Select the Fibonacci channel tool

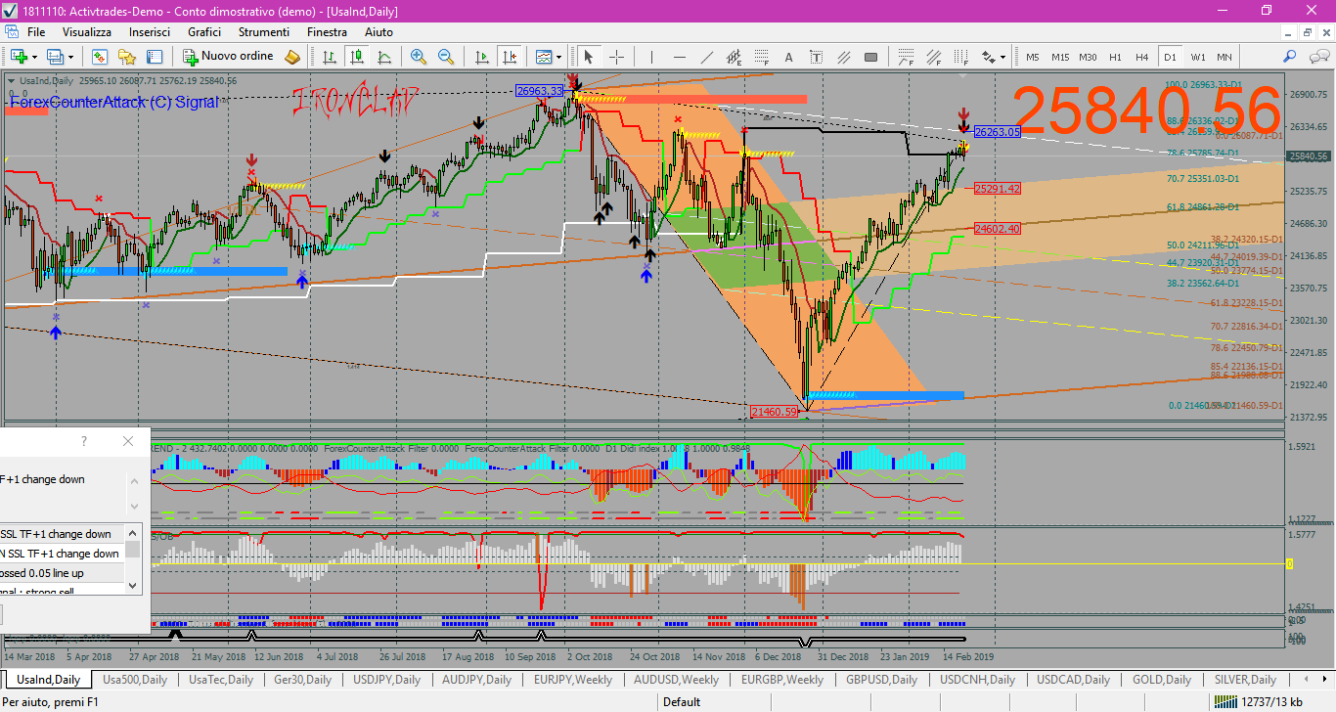[x=934, y=57]
